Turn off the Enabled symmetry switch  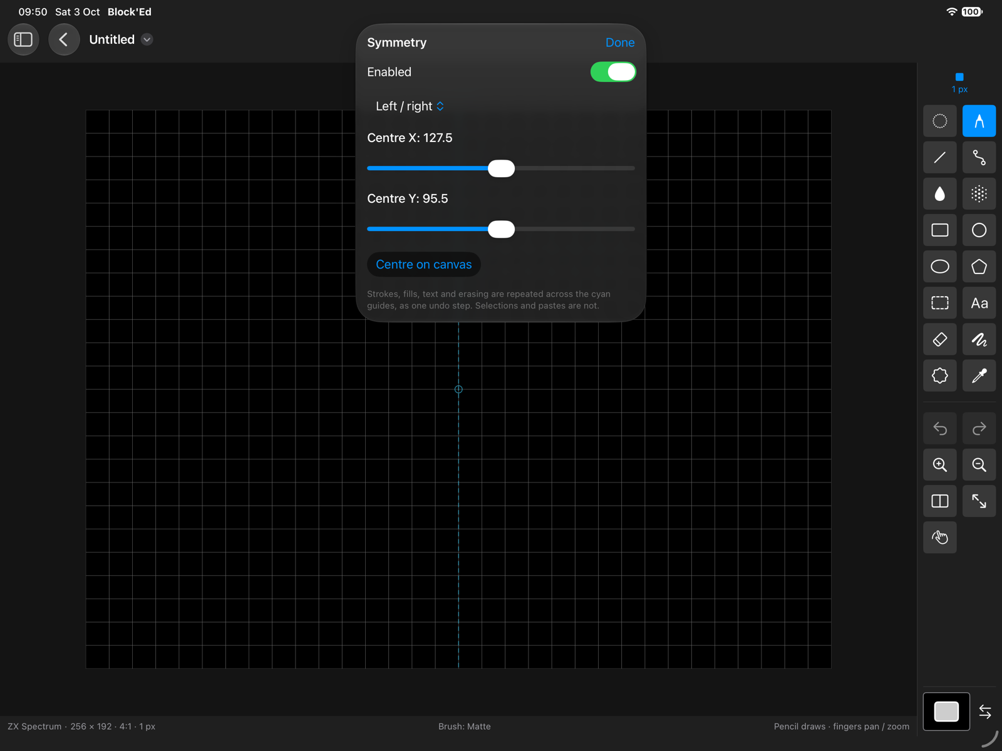click(x=613, y=72)
